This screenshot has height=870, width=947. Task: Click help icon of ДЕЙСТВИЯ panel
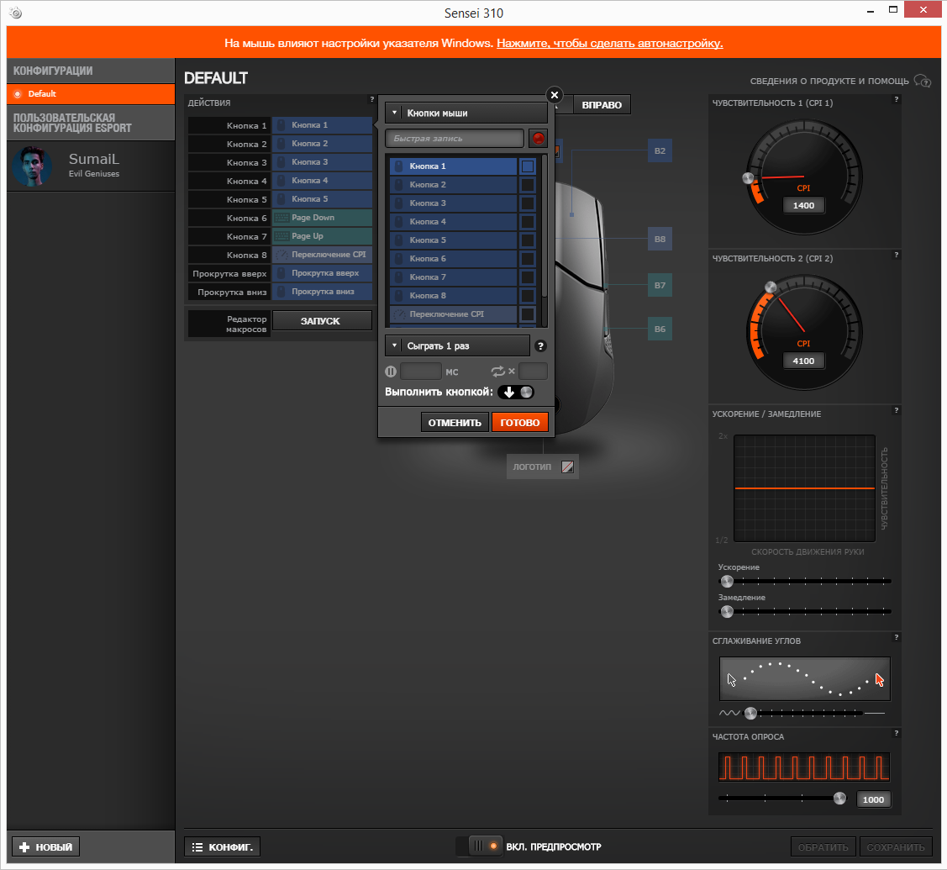click(371, 100)
